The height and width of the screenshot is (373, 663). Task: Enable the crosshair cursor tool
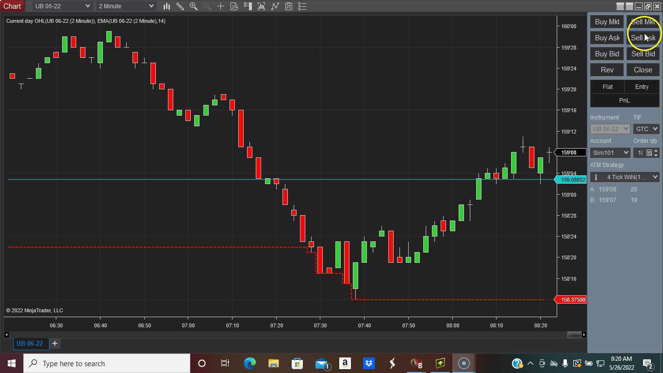[220, 6]
